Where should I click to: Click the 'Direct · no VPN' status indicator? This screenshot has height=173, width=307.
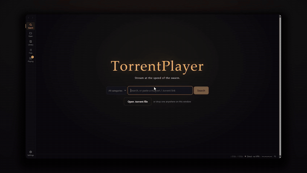pyautogui.click(x=252, y=156)
